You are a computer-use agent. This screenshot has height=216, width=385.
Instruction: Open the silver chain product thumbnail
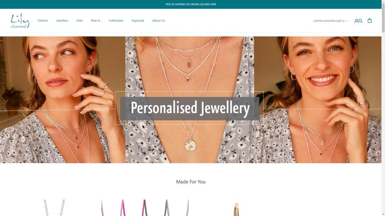point(55,208)
